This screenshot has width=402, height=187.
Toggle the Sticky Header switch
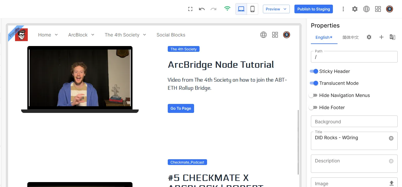pos(314,71)
